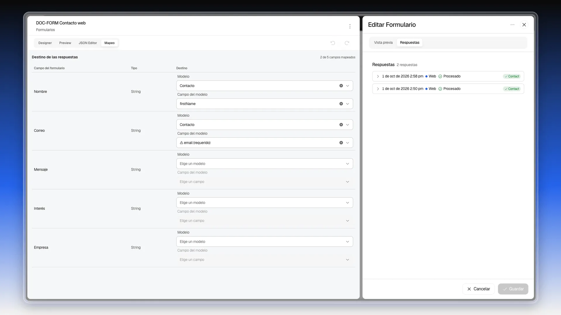This screenshot has width=561, height=315.
Task: Switch to the Vista previa tab
Action: click(383, 43)
